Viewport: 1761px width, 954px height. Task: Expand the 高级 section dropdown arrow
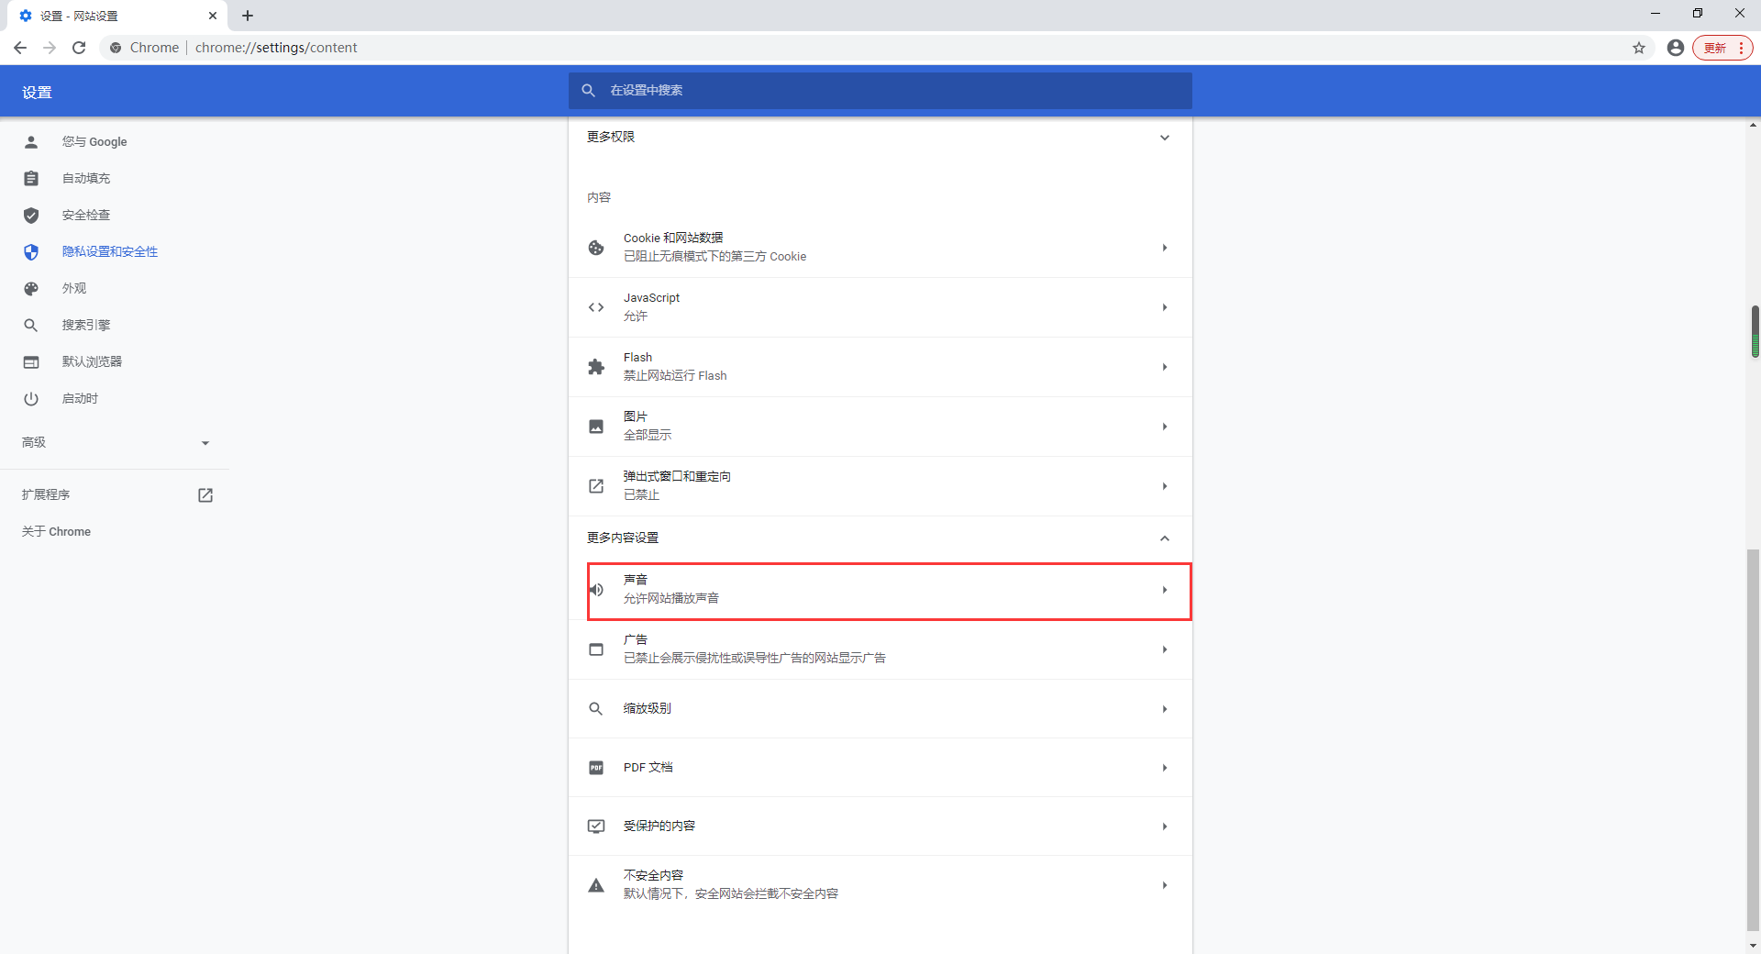click(205, 443)
